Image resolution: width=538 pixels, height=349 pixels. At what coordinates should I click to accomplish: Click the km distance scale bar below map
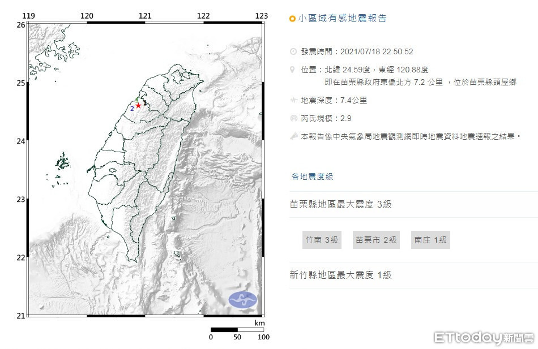coord(237,330)
